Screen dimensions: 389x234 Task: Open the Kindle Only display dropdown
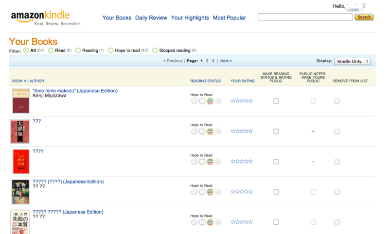tap(353, 61)
